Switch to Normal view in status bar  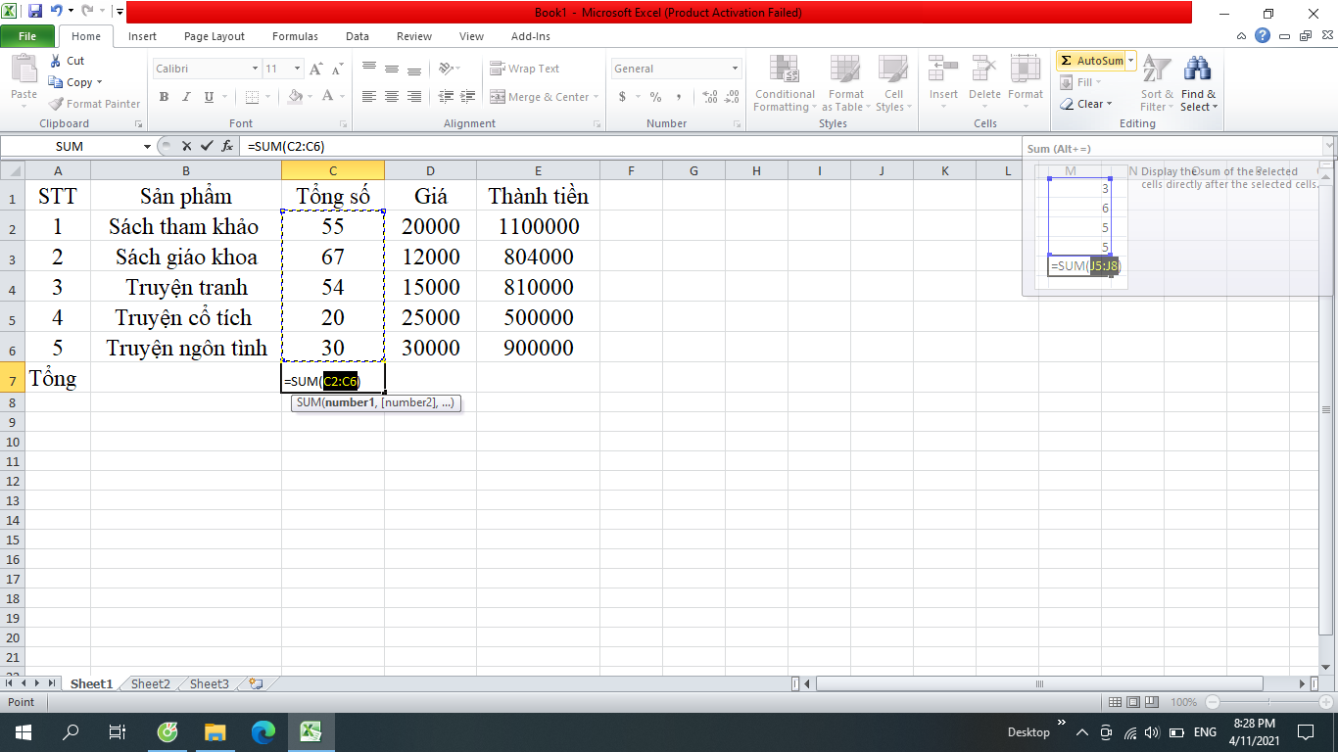point(1116,702)
